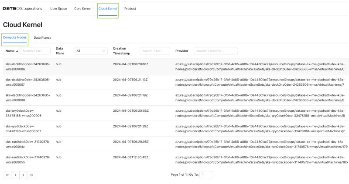The width and height of the screenshot is (349, 184).
Task: Select row aks-dsck0np0dev-24263605-vmss000007
Action: 176,82
